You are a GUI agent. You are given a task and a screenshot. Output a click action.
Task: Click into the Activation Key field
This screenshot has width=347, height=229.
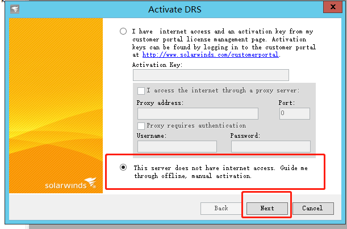click(x=211, y=75)
